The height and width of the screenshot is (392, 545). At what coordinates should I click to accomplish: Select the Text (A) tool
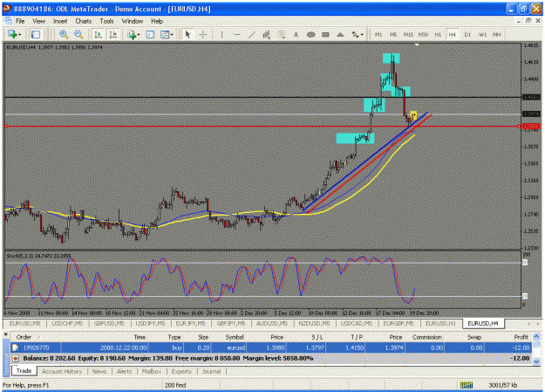(x=296, y=34)
